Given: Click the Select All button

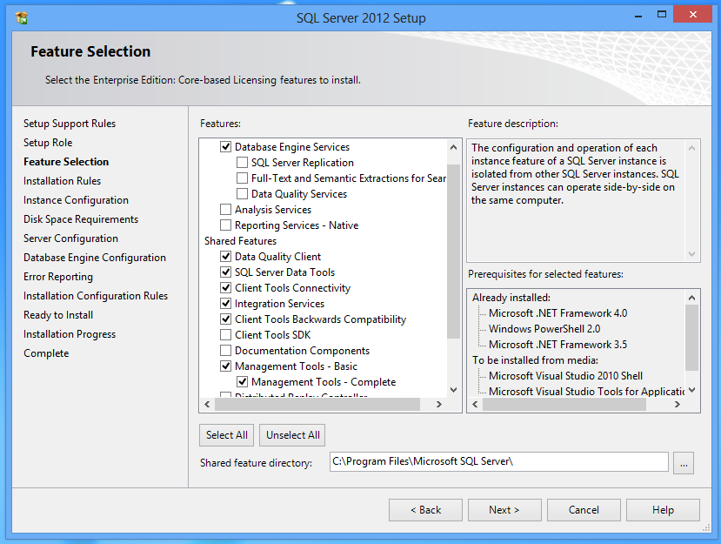Looking at the screenshot, I should coord(227,435).
